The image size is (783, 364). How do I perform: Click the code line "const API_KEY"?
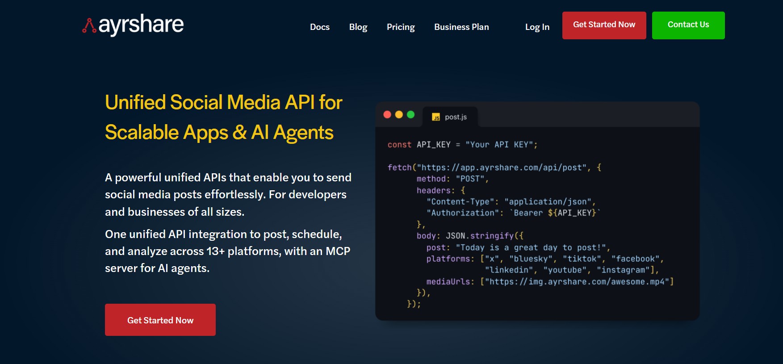point(462,145)
